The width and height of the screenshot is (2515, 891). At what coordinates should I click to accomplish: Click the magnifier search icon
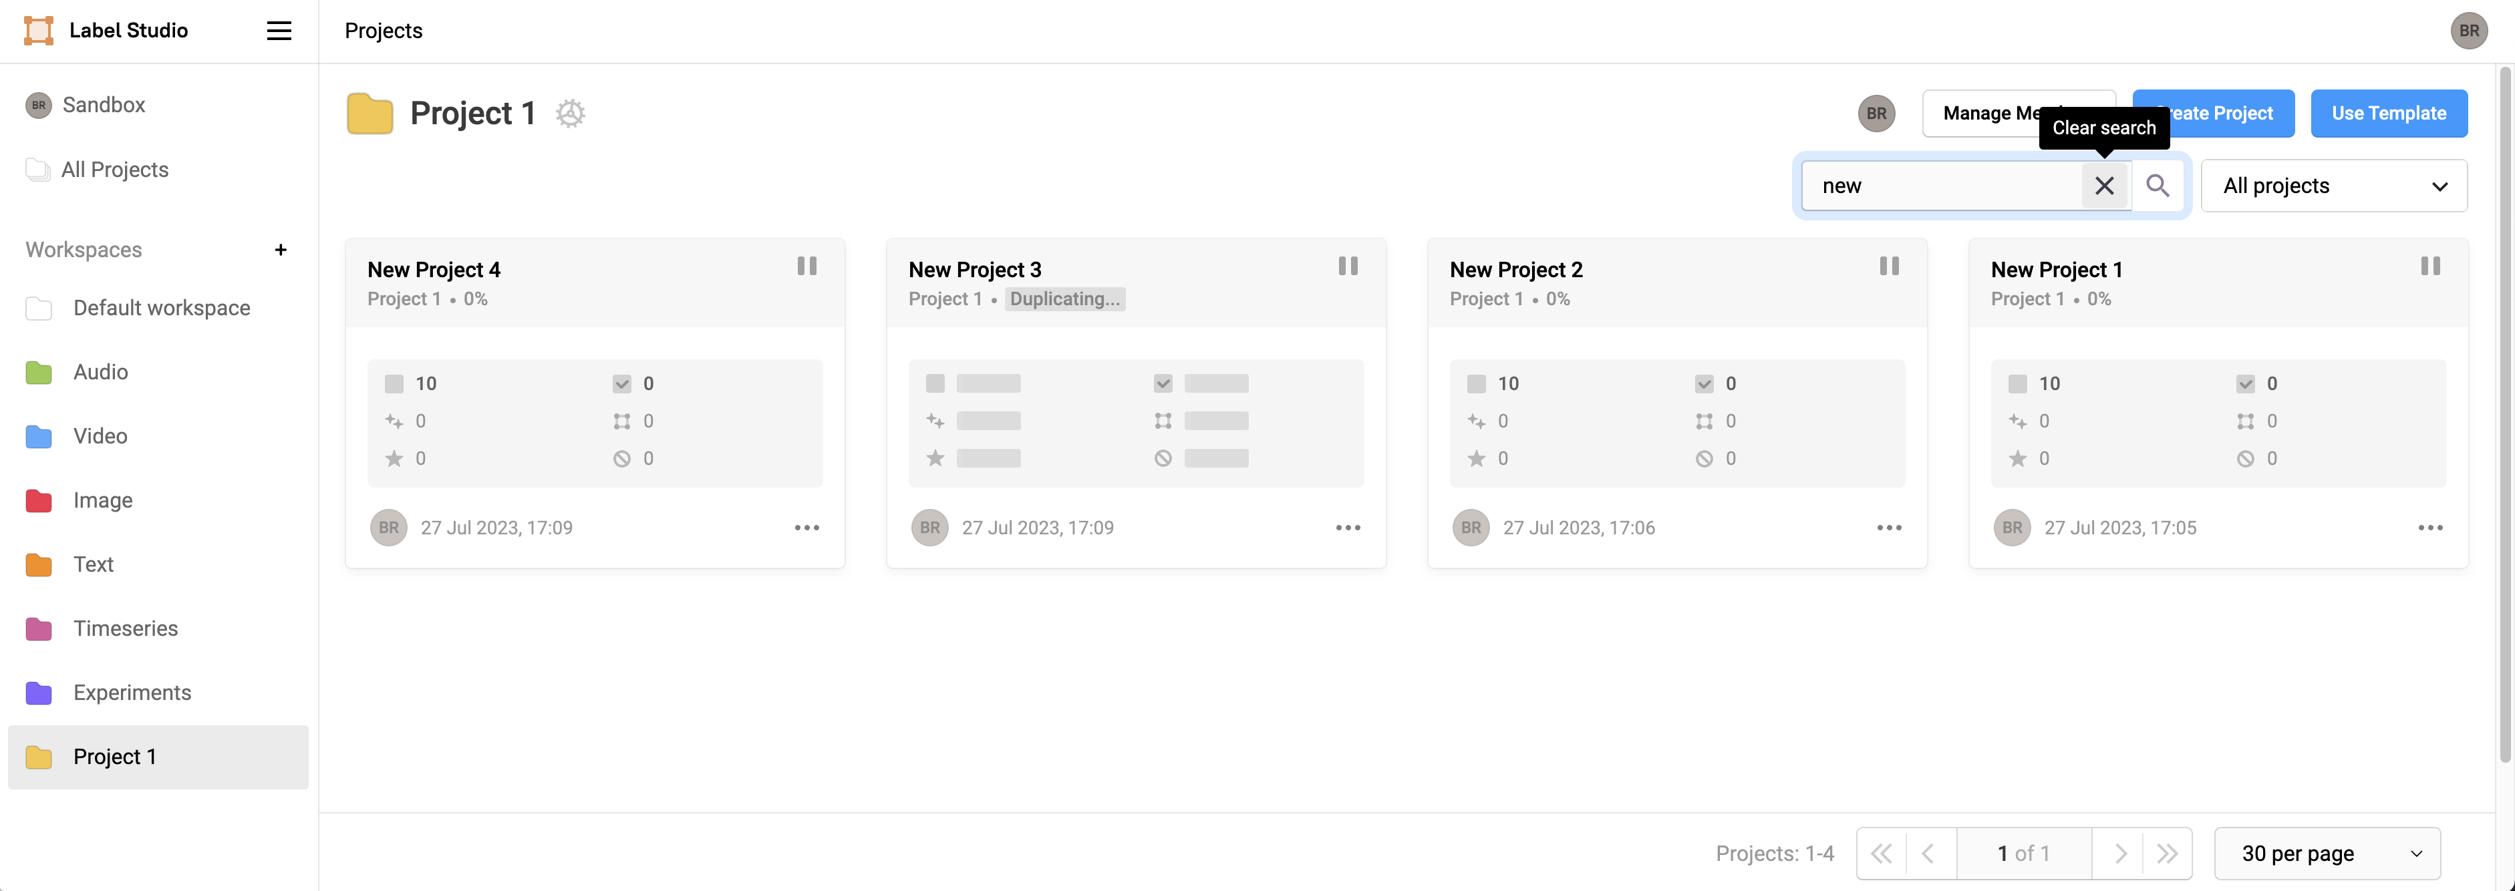point(2158,186)
